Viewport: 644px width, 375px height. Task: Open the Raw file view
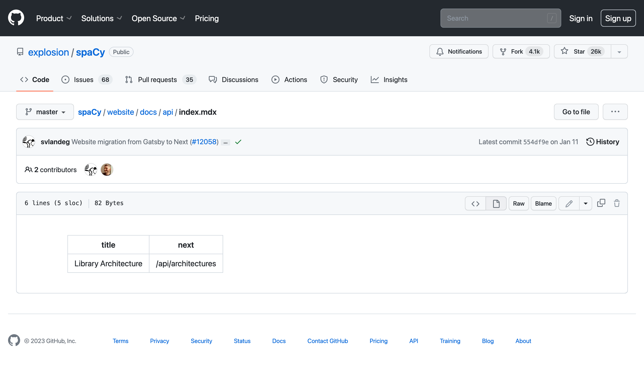click(518, 203)
